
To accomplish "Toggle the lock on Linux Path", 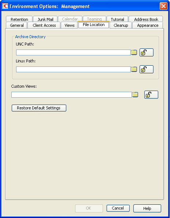I will point(147,69).
